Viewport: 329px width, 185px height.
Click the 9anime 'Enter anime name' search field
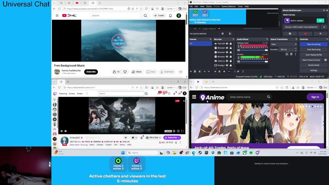(247, 97)
